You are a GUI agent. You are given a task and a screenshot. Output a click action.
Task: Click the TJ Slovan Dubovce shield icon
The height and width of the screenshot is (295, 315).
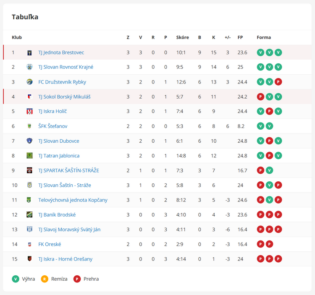pos(29,141)
